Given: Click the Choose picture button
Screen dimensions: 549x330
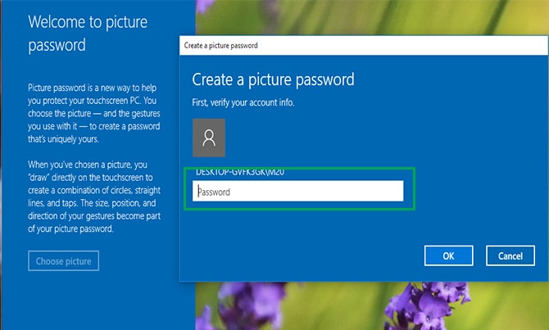Looking at the screenshot, I should click(64, 261).
